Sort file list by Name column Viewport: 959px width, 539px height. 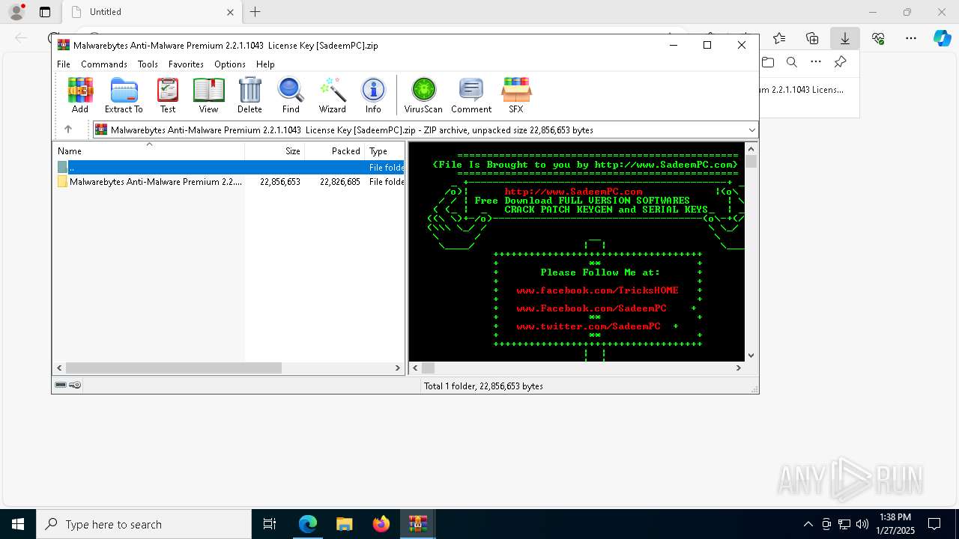click(x=148, y=150)
